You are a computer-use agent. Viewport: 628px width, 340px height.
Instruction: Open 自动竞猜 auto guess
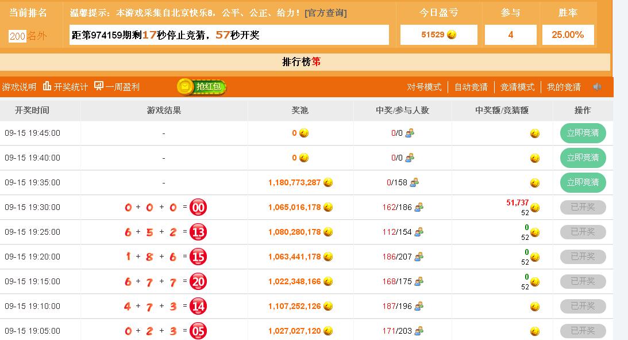coord(471,87)
